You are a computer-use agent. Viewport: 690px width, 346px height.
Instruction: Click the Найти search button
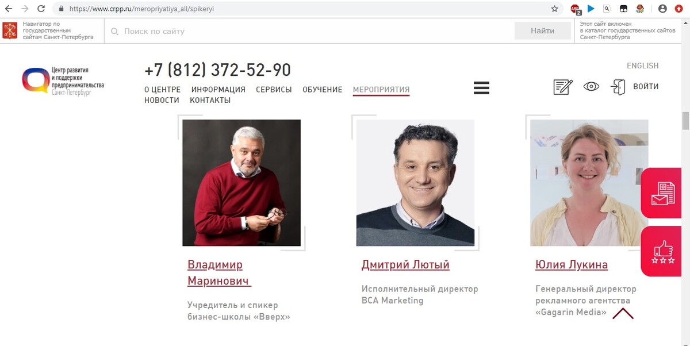coord(543,31)
